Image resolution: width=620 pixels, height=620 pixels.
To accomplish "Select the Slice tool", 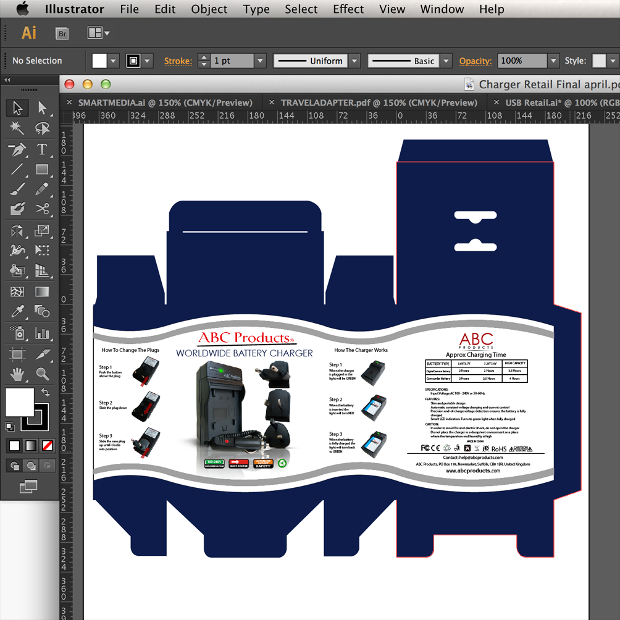I will [43, 354].
